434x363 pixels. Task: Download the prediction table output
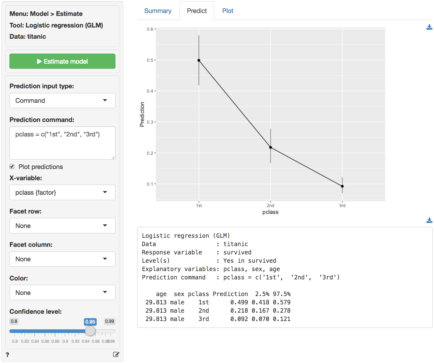429,220
